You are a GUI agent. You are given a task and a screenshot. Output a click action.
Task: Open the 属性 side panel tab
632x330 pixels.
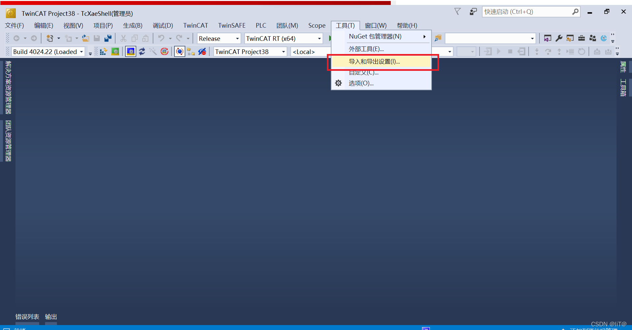pos(623,67)
